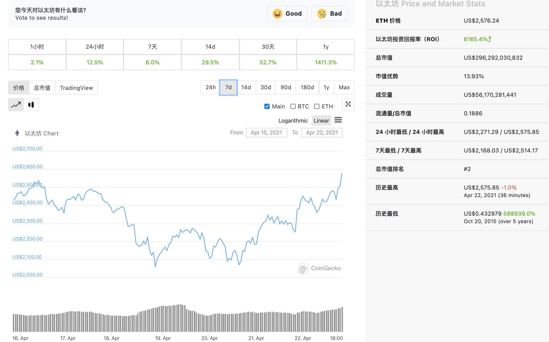Set chart range to 7d
Image resolution: width=549 pixels, height=342 pixels.
228,87
